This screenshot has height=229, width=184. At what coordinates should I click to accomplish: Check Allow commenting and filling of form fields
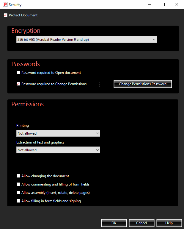tap(18, 185)
